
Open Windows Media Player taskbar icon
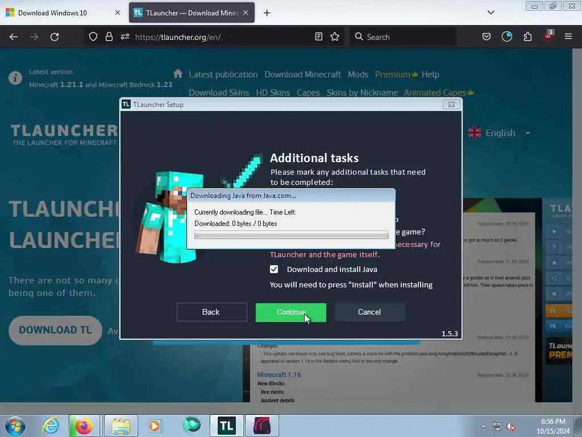click(155, 426)
